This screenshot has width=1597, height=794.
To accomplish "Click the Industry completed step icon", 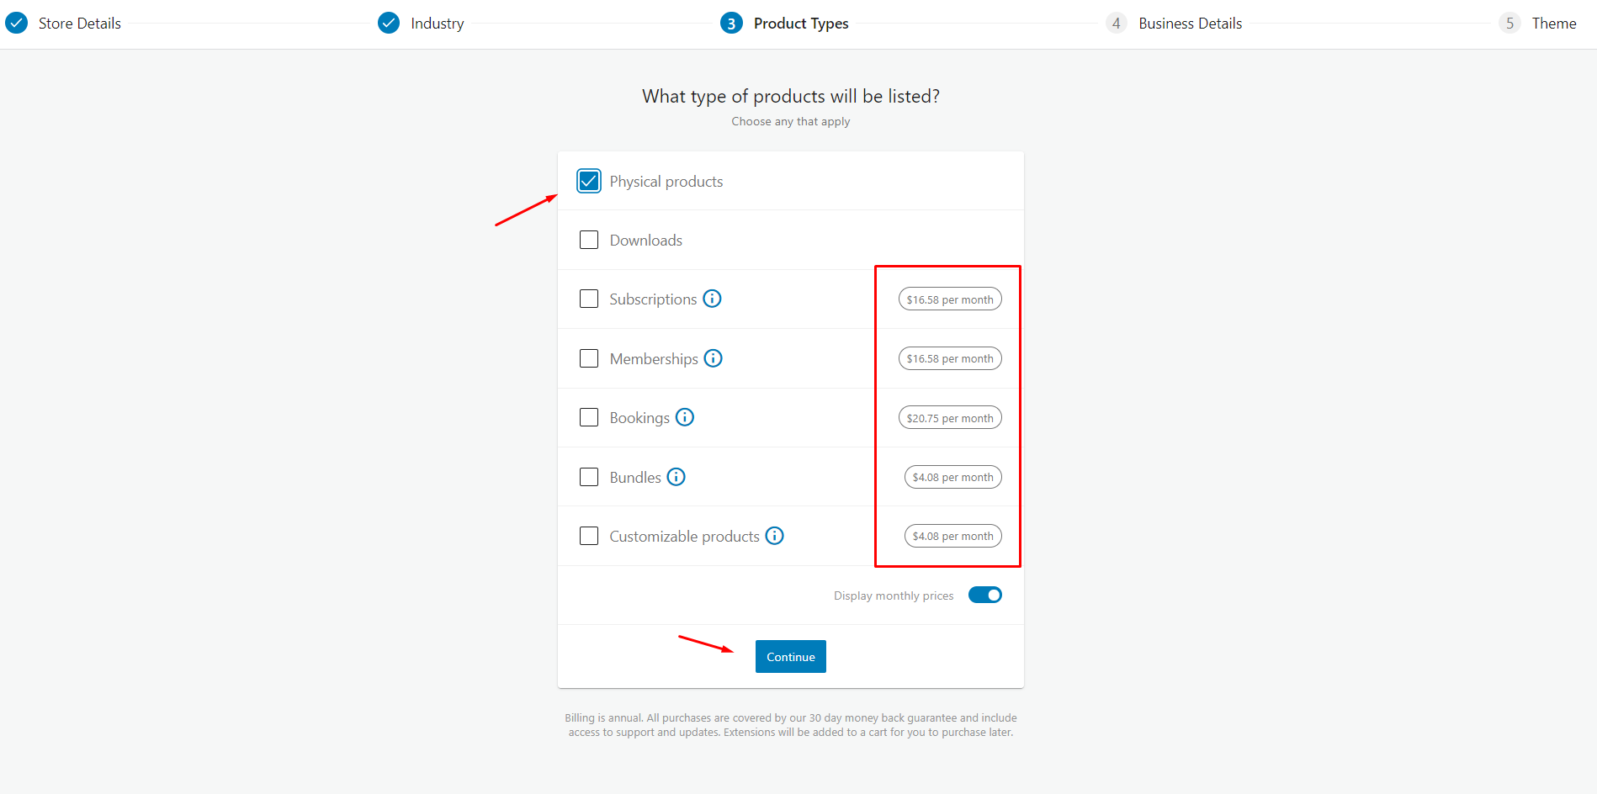I will coord(389,23).
